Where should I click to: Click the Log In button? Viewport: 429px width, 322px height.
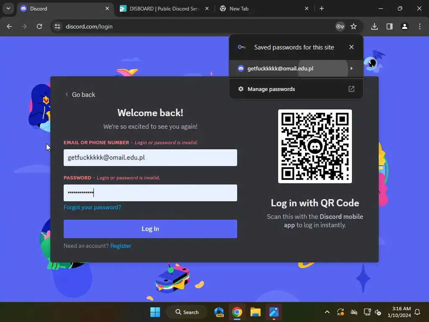tap(150, 229)
